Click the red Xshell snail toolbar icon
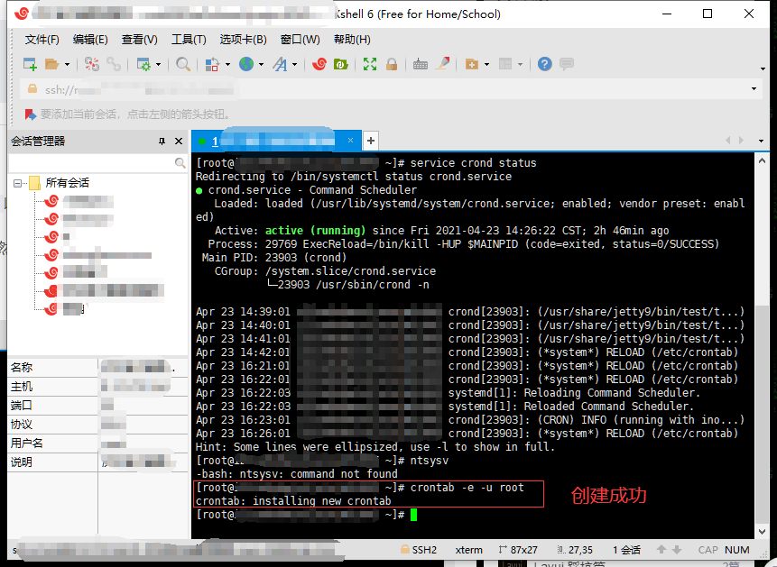Viewport: 777px width, 567px height. pyautogui.click(x=320, y=64)
